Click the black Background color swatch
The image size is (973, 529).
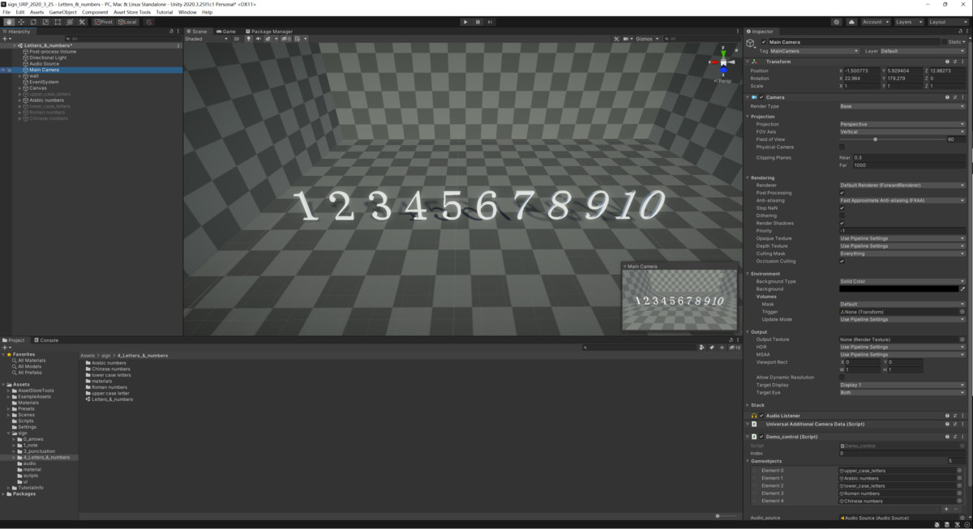(898, 289)
